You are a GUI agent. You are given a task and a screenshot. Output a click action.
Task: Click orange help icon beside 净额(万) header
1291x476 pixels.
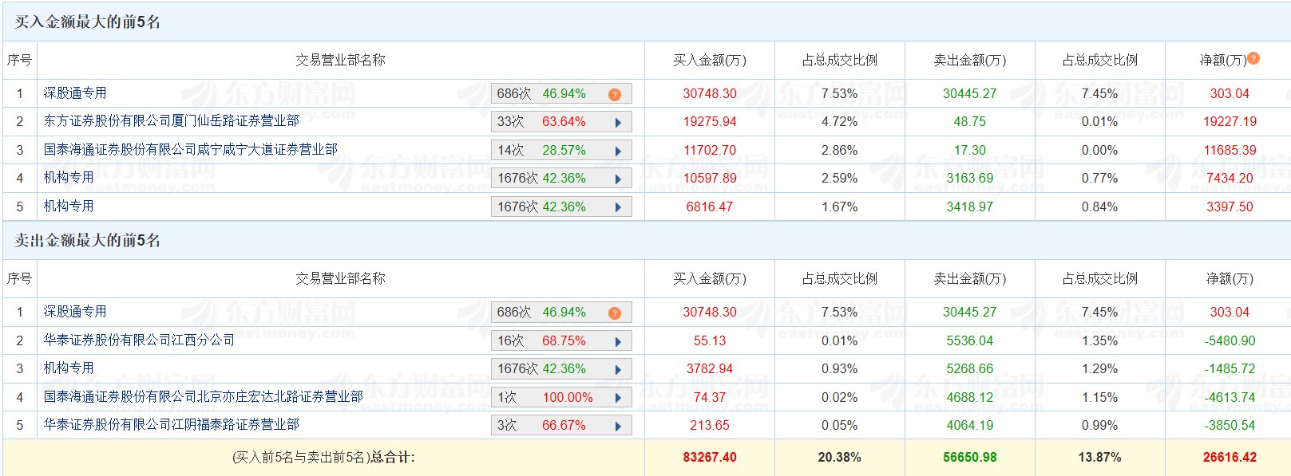(x=1253, y=58)
